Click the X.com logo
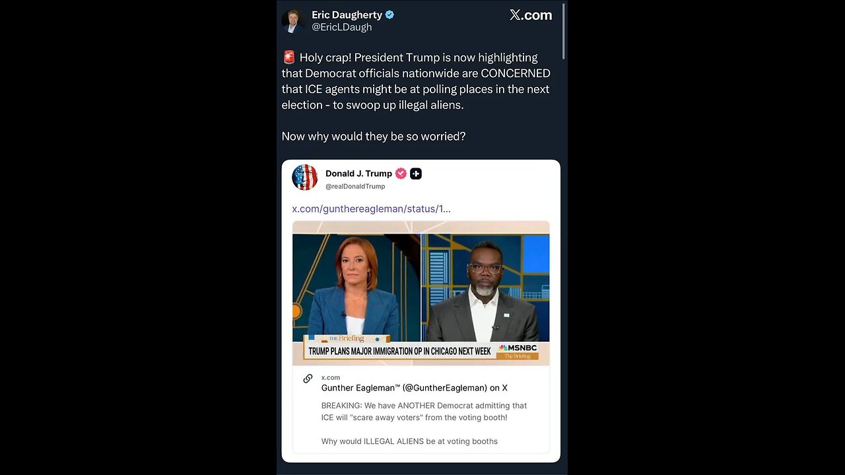 point(531,15)
